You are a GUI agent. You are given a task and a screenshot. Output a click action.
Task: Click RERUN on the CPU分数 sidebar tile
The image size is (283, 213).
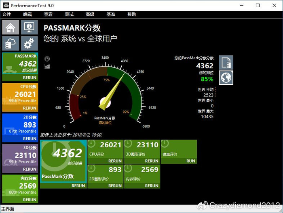coord(30,108)
